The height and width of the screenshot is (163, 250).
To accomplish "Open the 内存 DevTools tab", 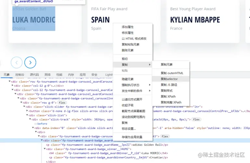I will click(x=71, y=75).
